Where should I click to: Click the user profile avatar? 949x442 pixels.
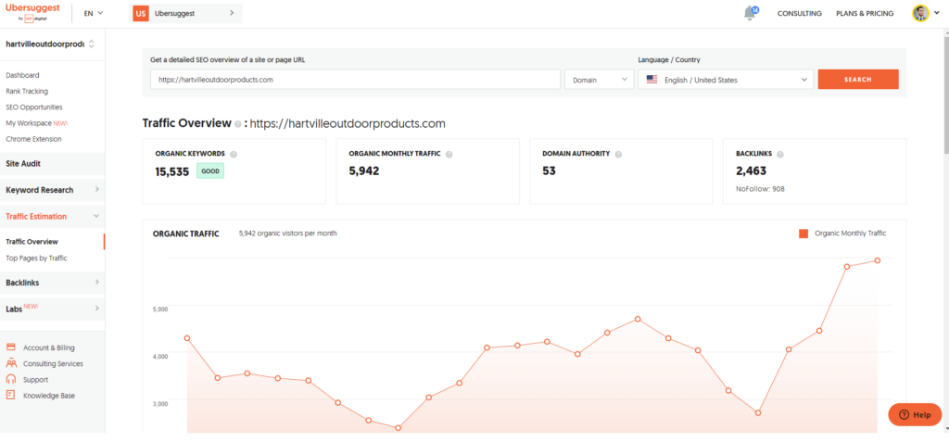pyautogui.click(x=920, y=13)
